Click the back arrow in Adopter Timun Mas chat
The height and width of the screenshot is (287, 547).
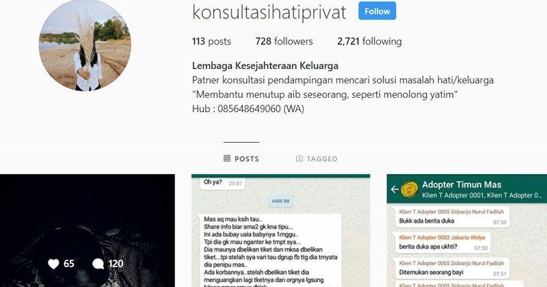(x=395, y=189)
